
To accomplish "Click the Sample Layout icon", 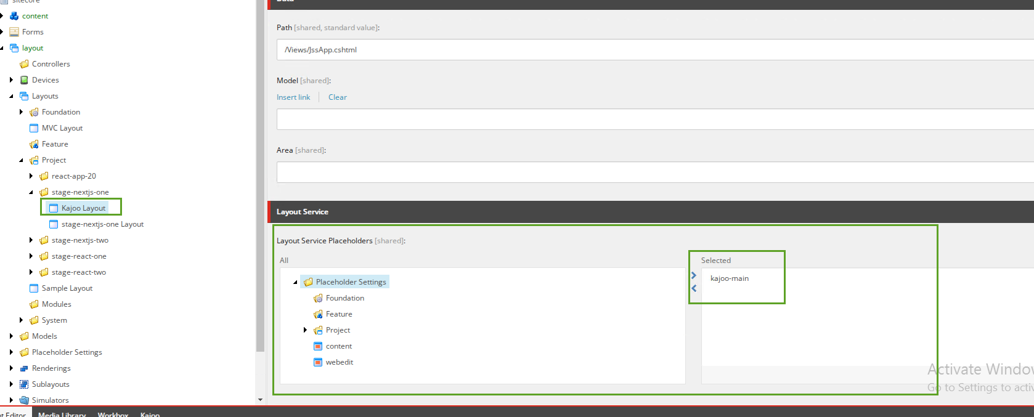I will 34,288.
